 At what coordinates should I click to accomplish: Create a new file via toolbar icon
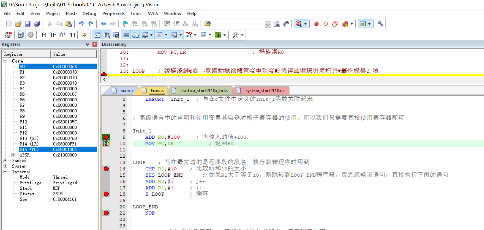[x=9, y=24]
